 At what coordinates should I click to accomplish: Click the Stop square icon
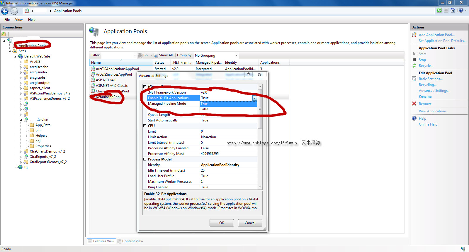(414, 60)
